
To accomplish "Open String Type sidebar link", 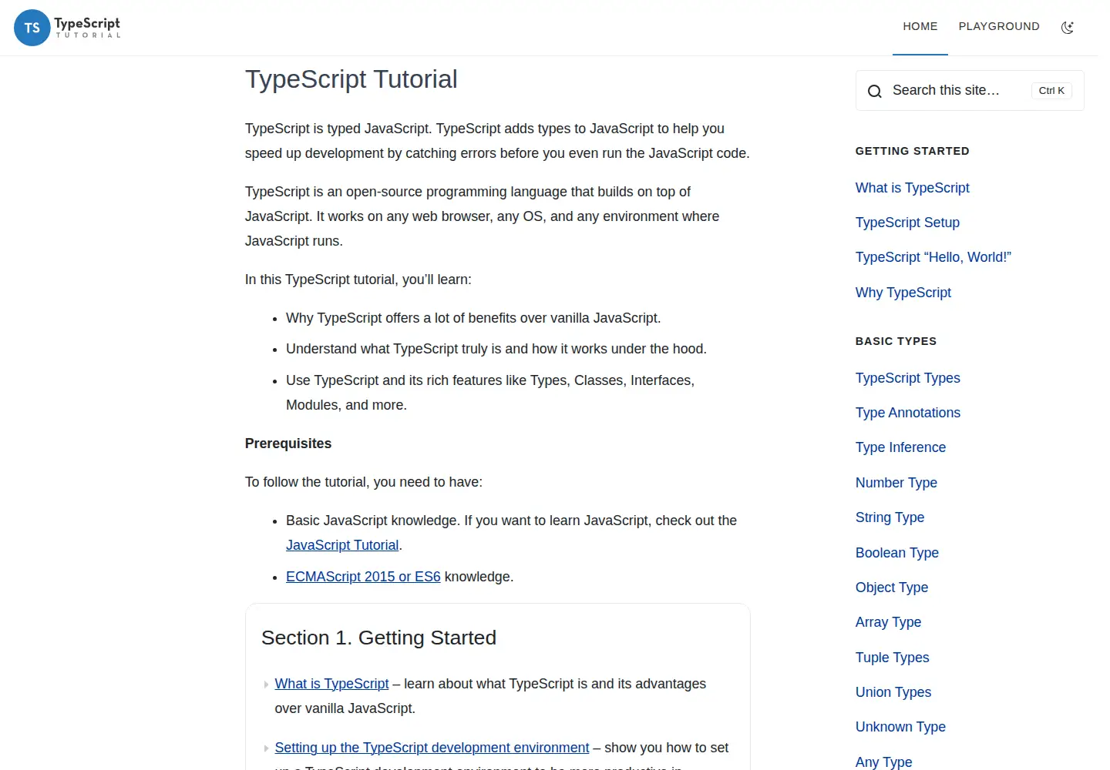I will pyautogui.click(x=890, y=517).
